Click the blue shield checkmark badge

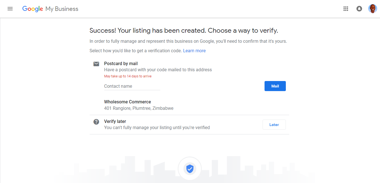tap(190, 168)
